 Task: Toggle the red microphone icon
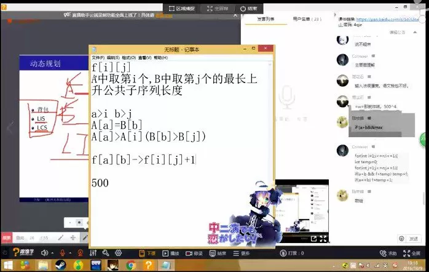pyautogui.click(x=63, y=253)
